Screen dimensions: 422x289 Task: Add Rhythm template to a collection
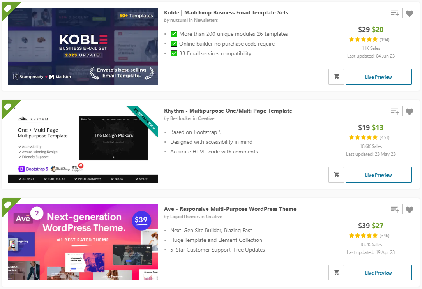(395, 111)
